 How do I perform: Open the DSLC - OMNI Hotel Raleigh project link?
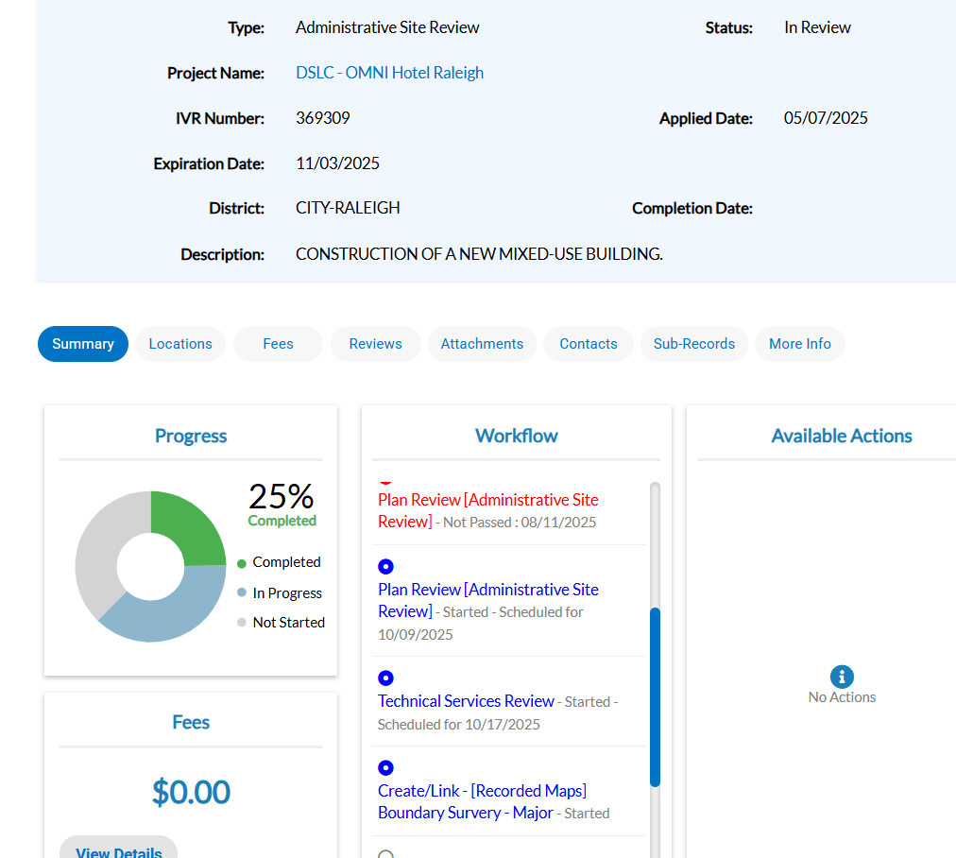tap(389, 73)
